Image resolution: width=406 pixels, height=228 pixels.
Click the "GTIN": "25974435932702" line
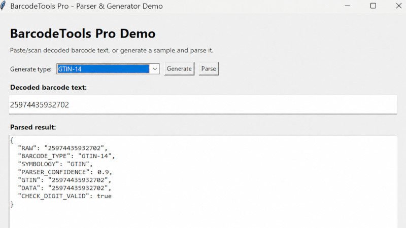(64, 180)
